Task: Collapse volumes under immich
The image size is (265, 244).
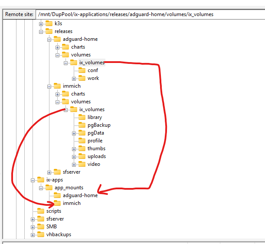Action: click(x=57, y=102)
